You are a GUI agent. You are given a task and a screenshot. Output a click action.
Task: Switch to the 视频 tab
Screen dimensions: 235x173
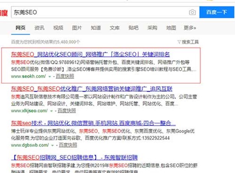tap(58, 28)
